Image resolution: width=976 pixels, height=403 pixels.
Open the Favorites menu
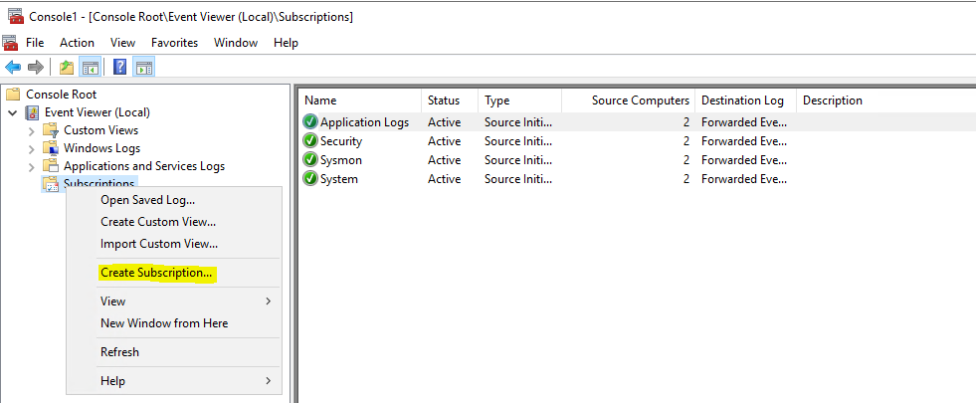click(x=174, y=43)
